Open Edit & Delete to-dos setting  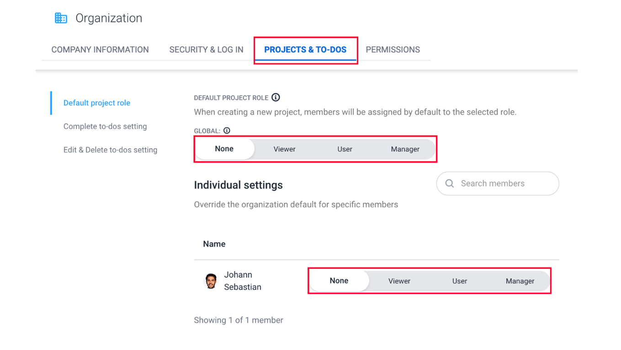[x=110, y=150]
